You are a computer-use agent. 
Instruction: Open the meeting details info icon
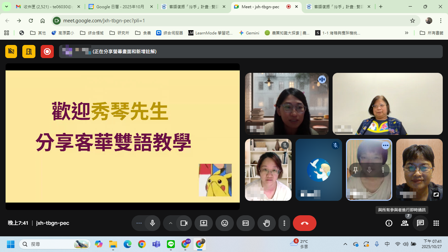coord(389,223)
